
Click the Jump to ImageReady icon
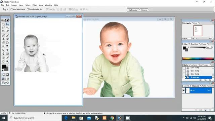(x=5, y=83)
